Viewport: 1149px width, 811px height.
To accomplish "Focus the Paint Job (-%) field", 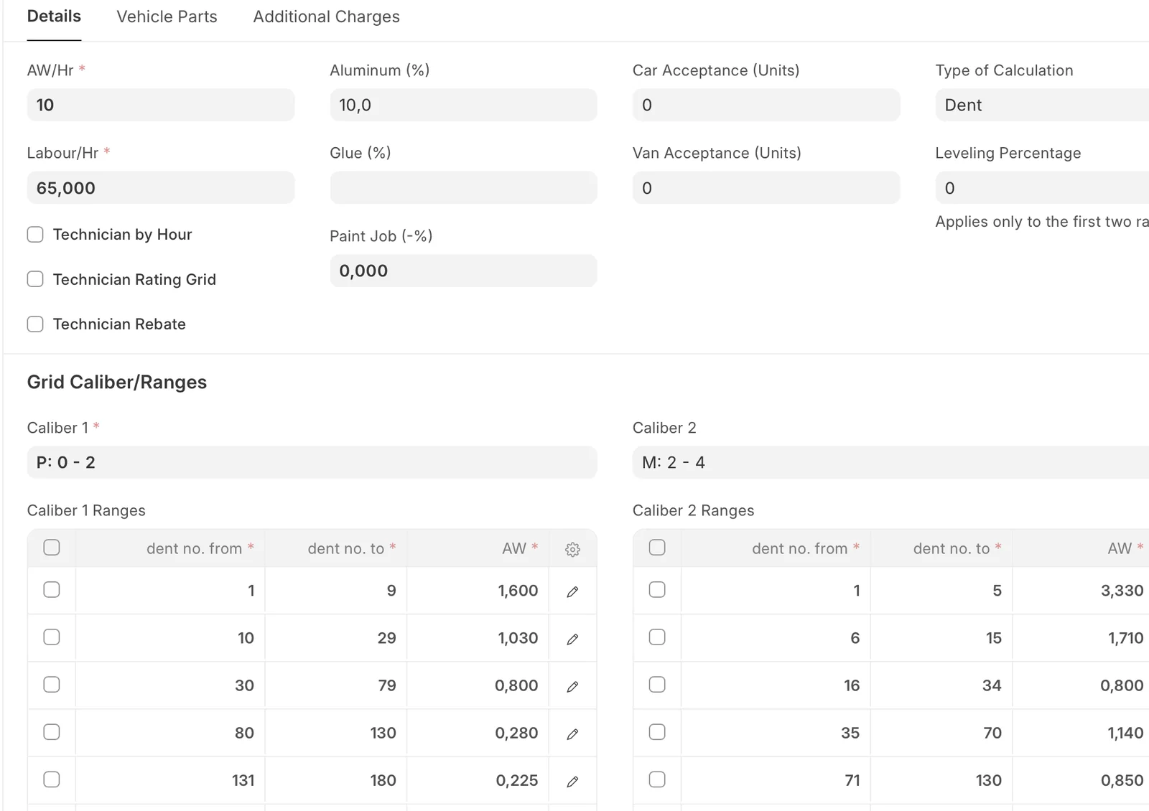I will 463,271.
